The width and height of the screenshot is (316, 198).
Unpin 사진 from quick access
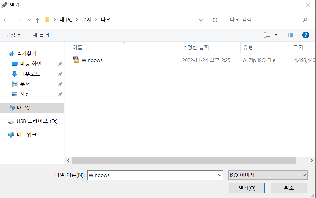(60, 94)
